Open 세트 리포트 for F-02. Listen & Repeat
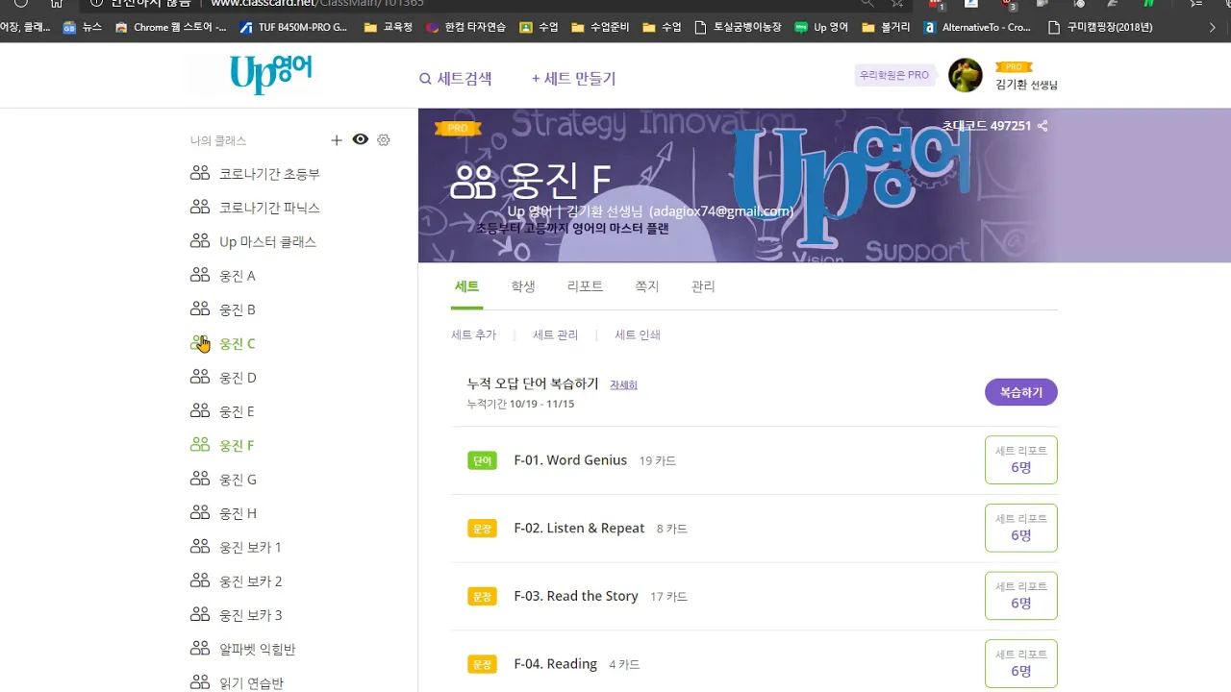The image size is (1231, 692). click(1021, 528)
